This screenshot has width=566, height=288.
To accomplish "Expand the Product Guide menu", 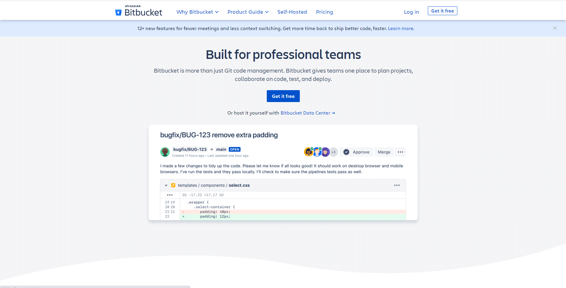I will (248, 12).
